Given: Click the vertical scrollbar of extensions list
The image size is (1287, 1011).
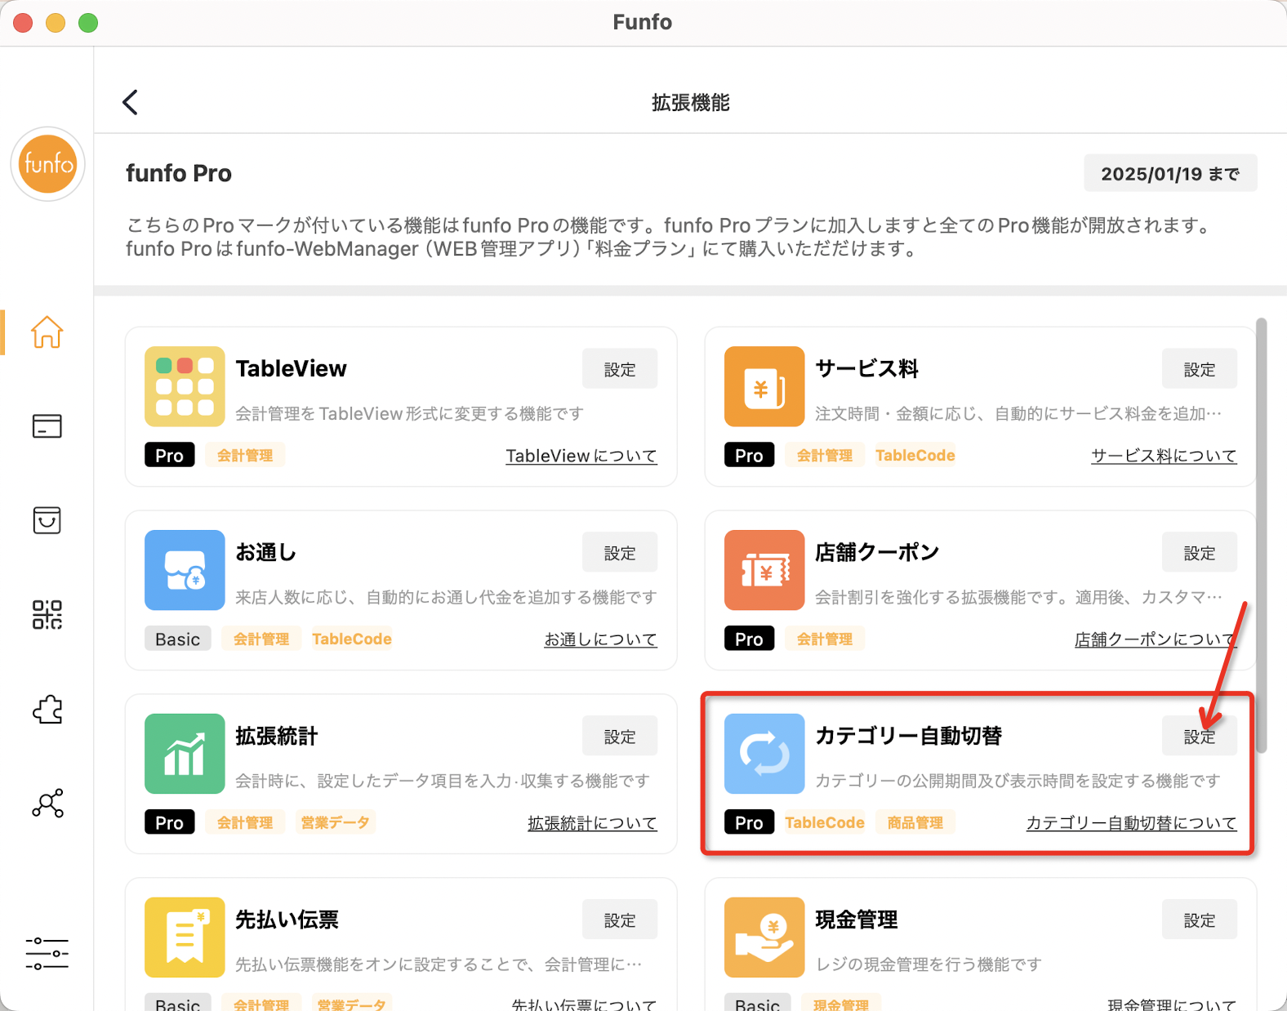Looking at the screenshot, I should (1262, 535).
